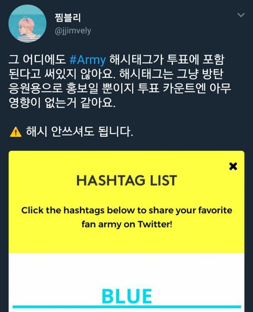Close the hashtag list with X icon
The height and width of the screenshot is (312, 253).
pyautogui.click(x=233, y=166)
